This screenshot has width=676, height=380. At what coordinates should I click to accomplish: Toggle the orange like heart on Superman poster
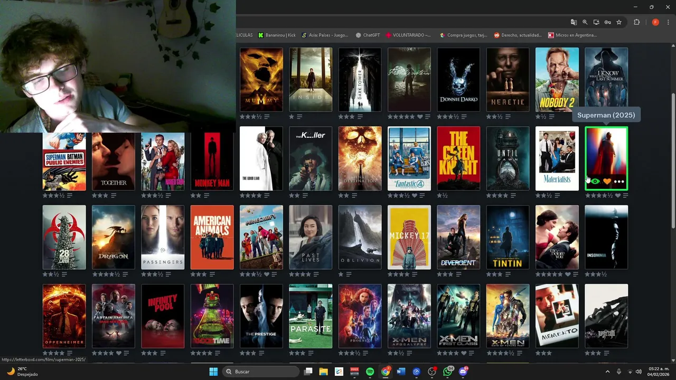pos(607,182)
